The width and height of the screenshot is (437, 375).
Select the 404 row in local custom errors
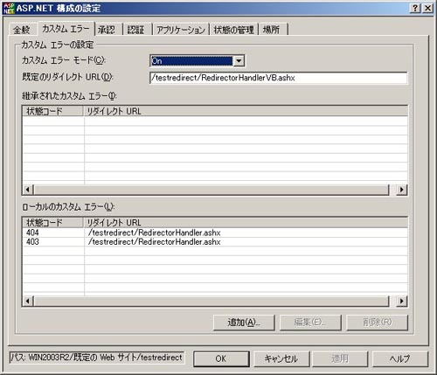215,233
